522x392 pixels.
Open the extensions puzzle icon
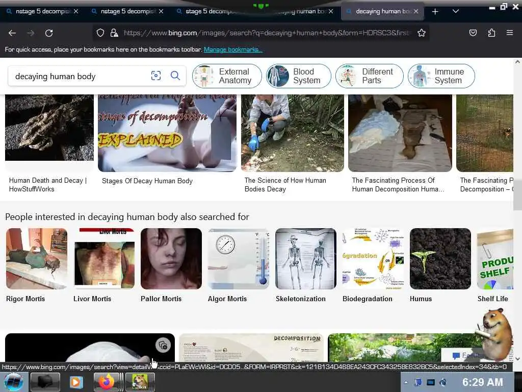point(491,33)
